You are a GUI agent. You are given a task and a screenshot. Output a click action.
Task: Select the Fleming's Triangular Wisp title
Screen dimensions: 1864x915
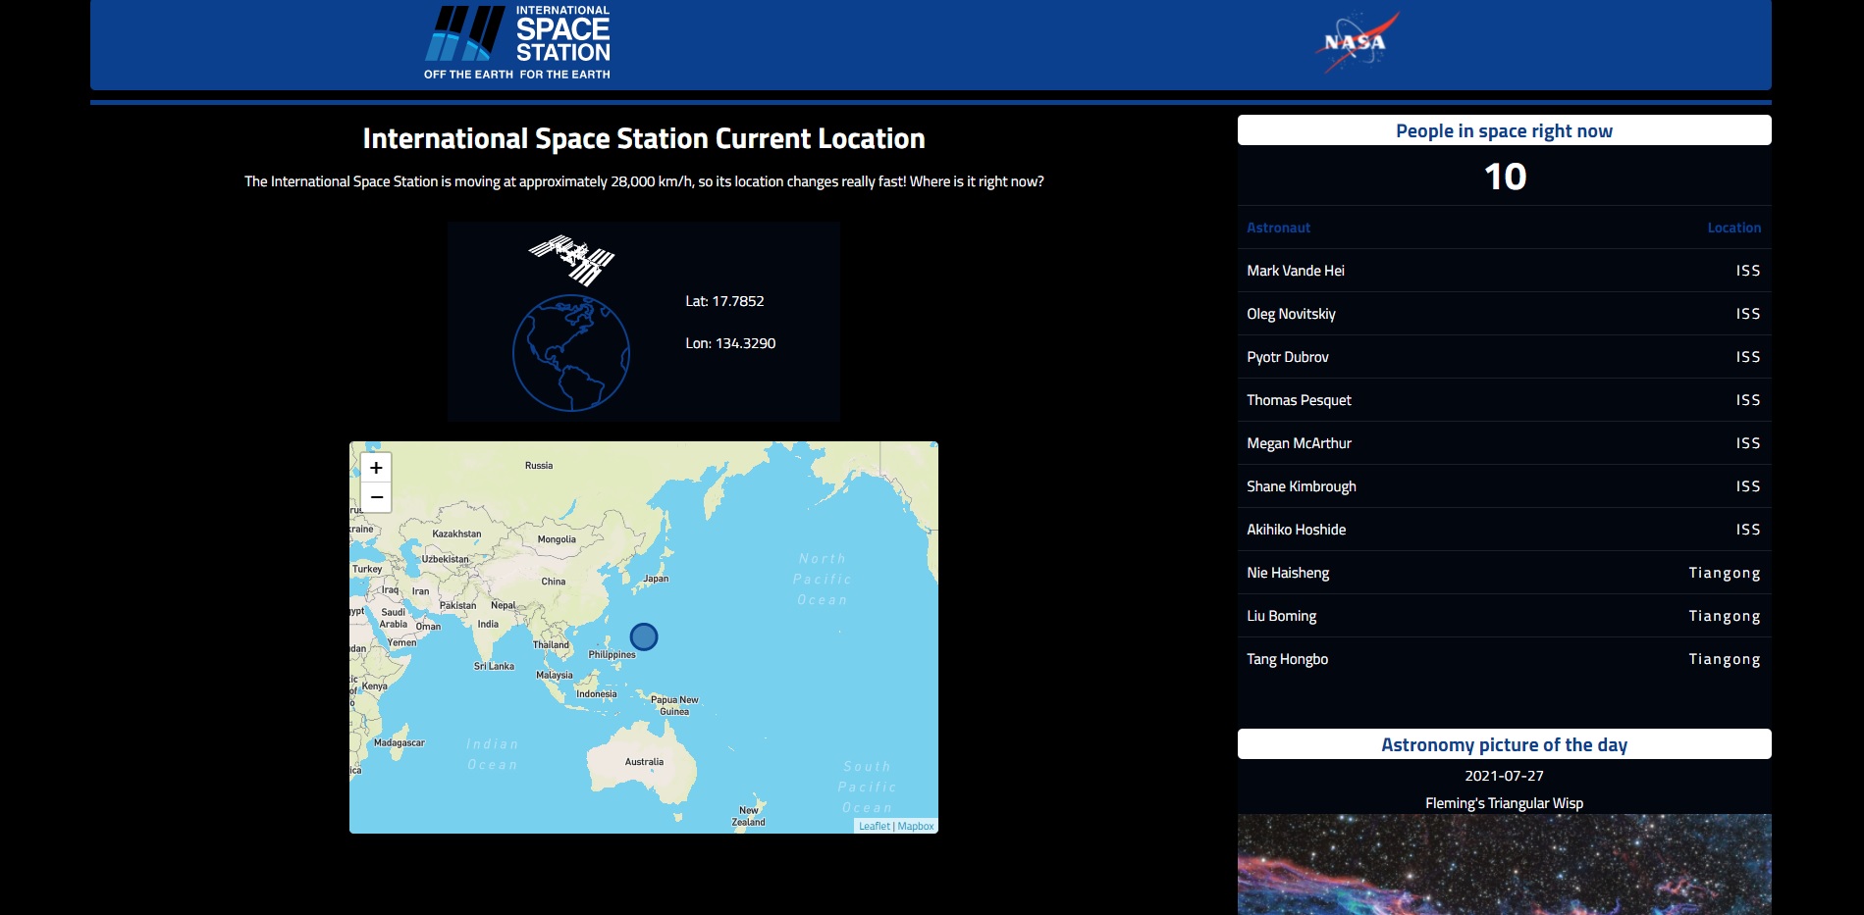(x=1504, y=802)
